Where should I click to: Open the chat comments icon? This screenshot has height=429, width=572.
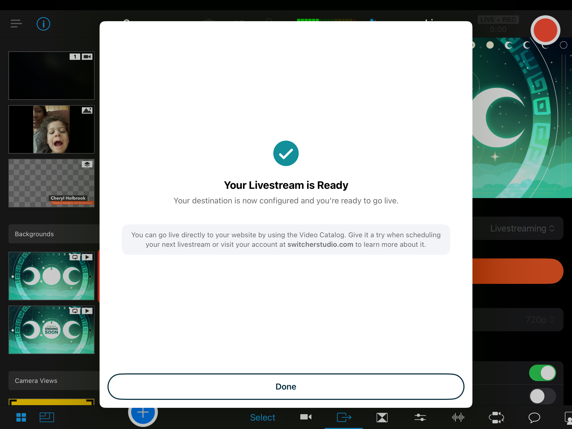coord(534,417)
